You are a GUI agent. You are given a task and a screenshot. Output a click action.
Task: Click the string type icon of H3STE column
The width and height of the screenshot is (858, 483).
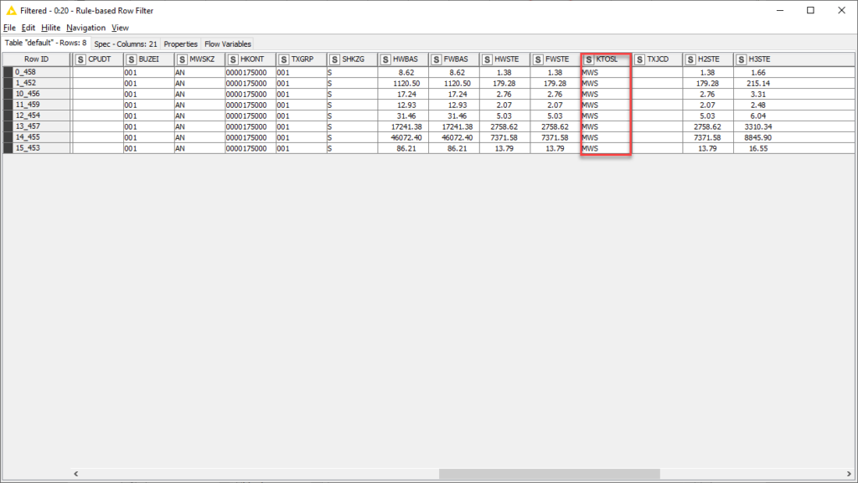[x=742, y=59]
